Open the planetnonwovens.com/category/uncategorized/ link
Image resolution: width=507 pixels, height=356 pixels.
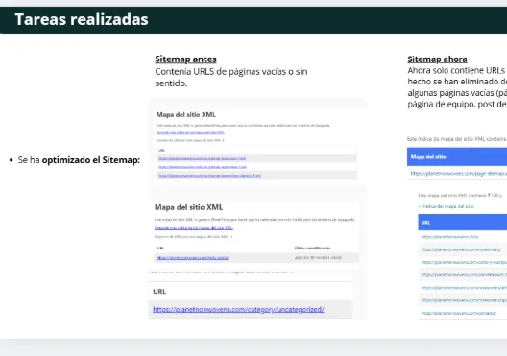point(238,310)
